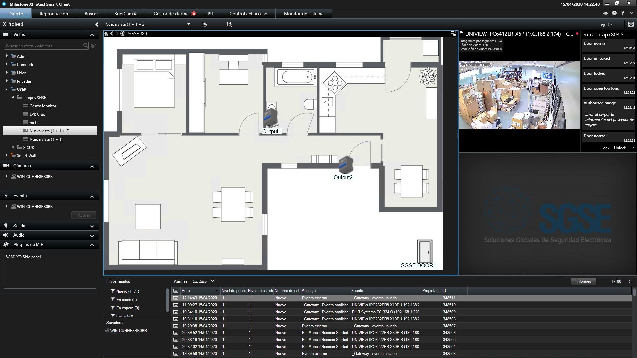Click the Informes button
637x358 pixels.
click(584, 281)
